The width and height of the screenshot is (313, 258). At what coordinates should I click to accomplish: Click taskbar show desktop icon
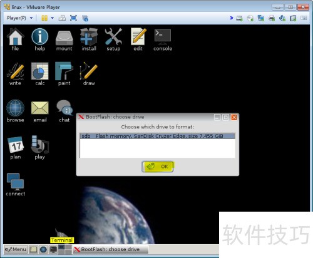pos(33,249)
